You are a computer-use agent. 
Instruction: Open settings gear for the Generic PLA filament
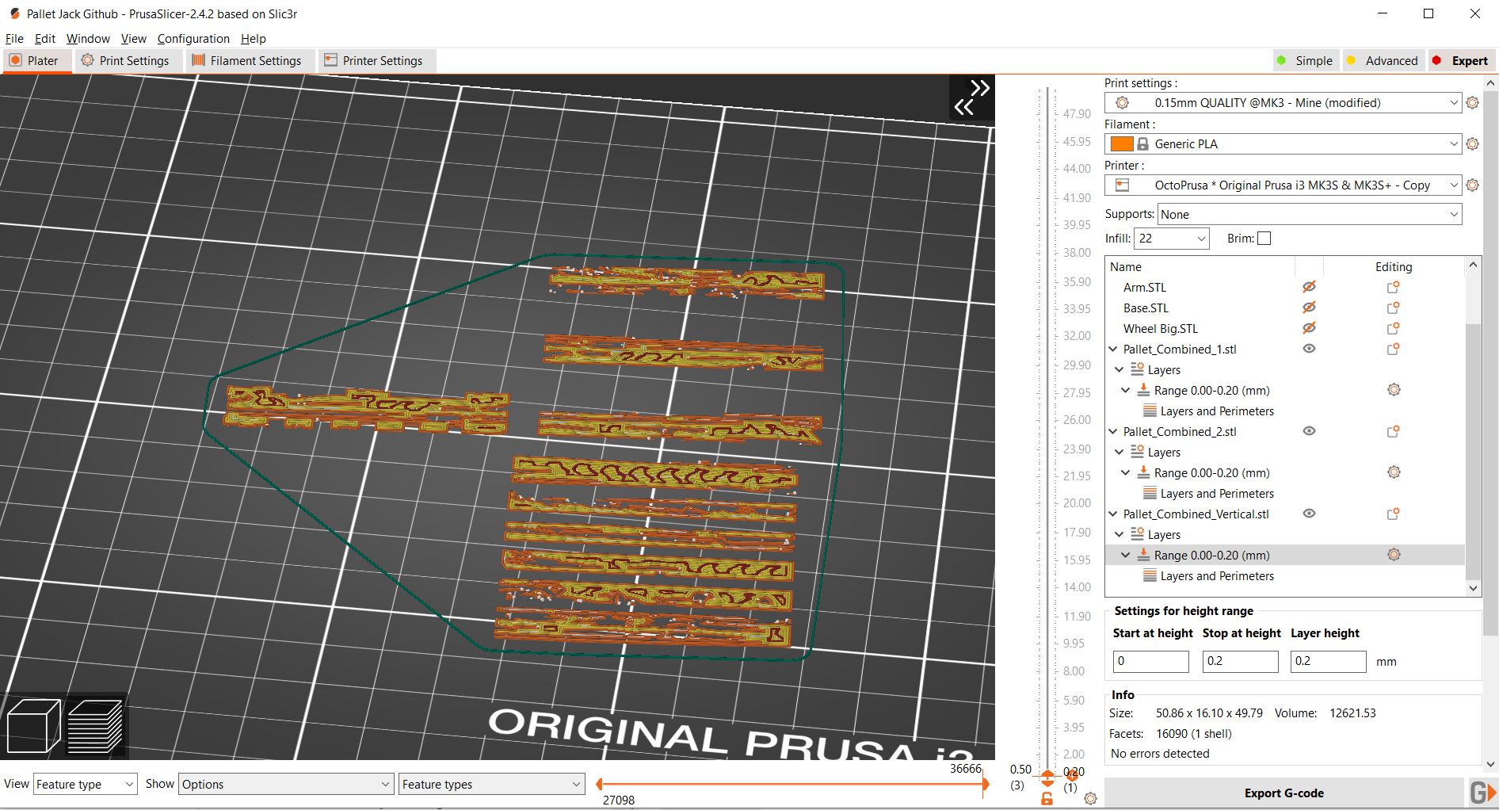pos(1473,143)
